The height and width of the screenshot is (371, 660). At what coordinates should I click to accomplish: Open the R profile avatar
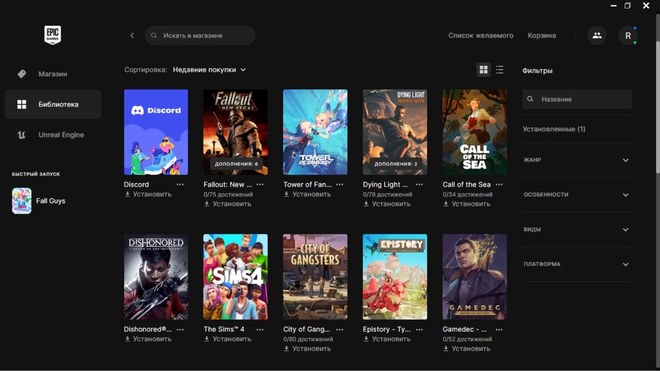[x=628, y=36]
